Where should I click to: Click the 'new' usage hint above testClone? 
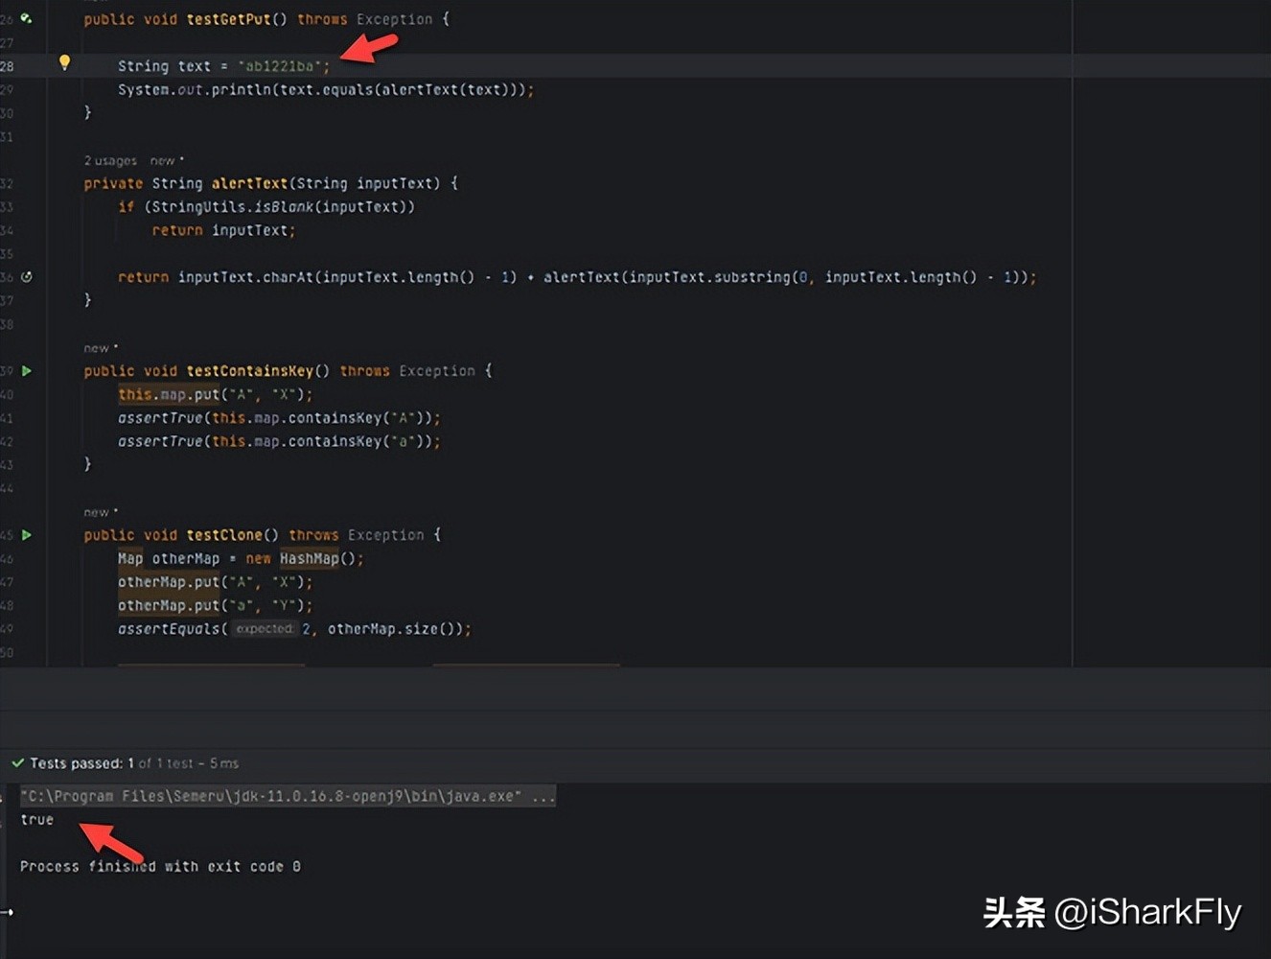tap(97, 511)
